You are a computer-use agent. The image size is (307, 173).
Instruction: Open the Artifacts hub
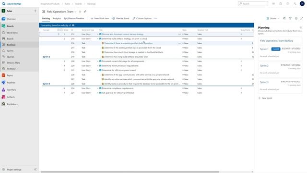click(x=11, y=97)
